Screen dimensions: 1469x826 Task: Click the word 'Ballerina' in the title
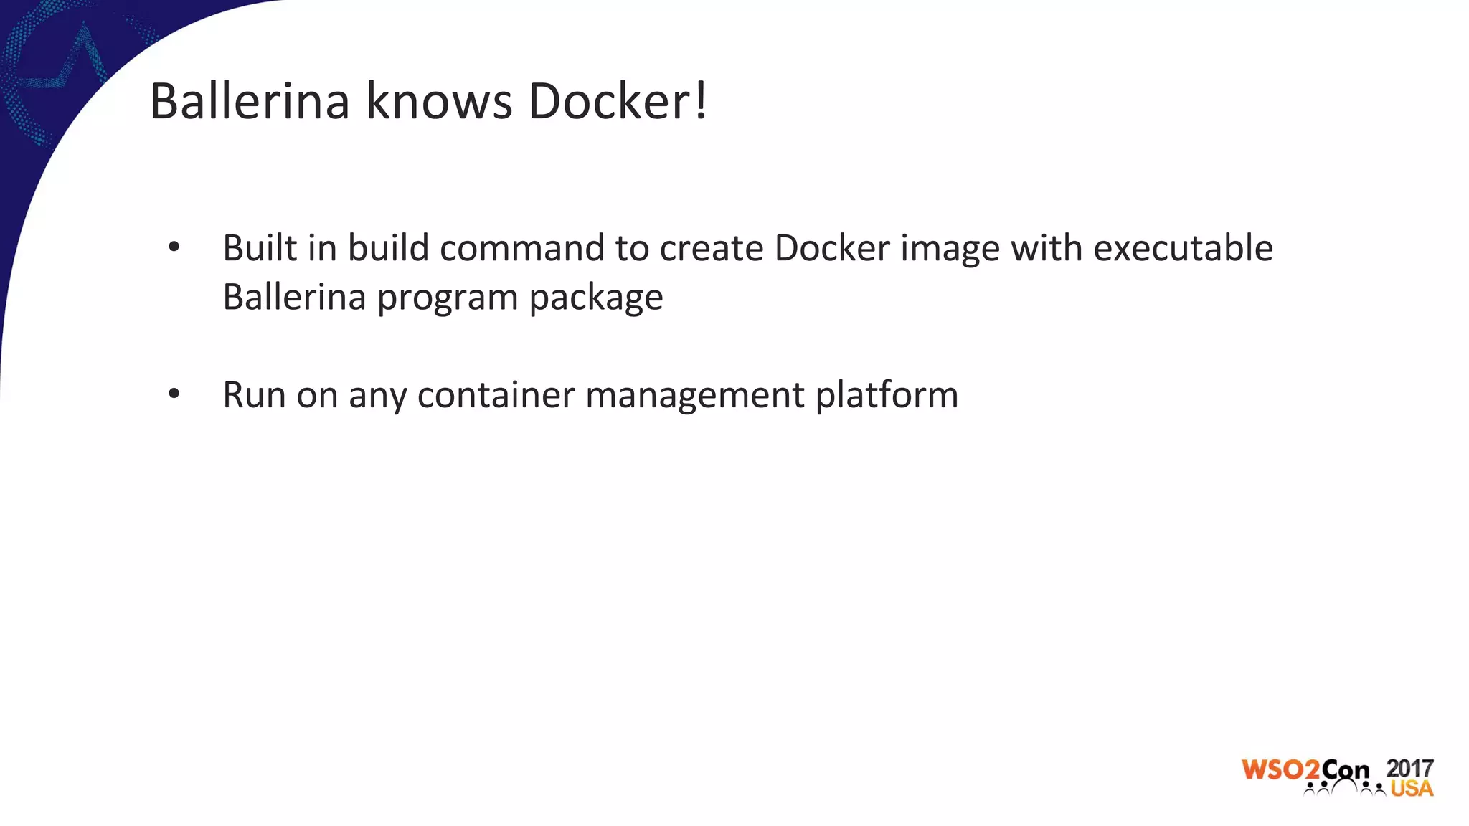(x=250, y=101)
